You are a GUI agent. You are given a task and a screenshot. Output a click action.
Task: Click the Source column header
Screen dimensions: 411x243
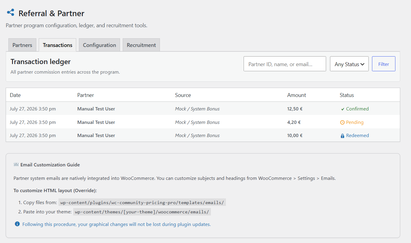point(183,95)
